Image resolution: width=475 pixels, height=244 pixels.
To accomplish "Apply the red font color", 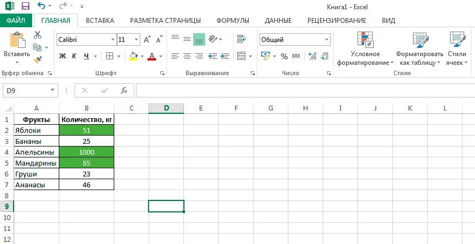I will tap(152, 56).
